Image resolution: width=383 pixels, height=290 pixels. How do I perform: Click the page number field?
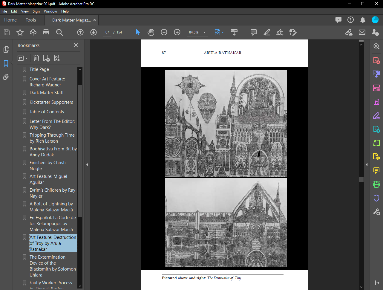click(107, 32)
